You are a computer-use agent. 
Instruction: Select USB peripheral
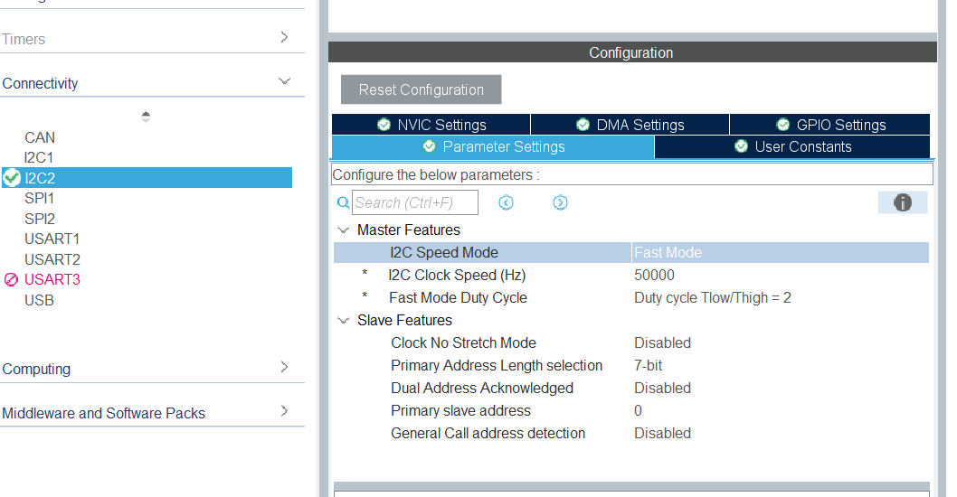(39, 301)
